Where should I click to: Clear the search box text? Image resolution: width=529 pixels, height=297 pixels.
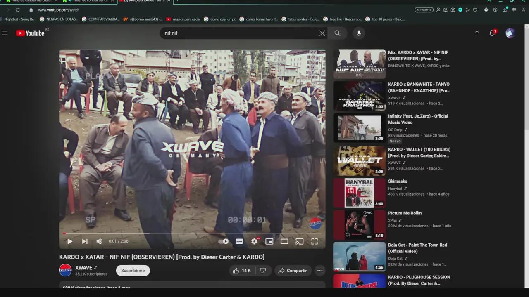click(322, 33)
